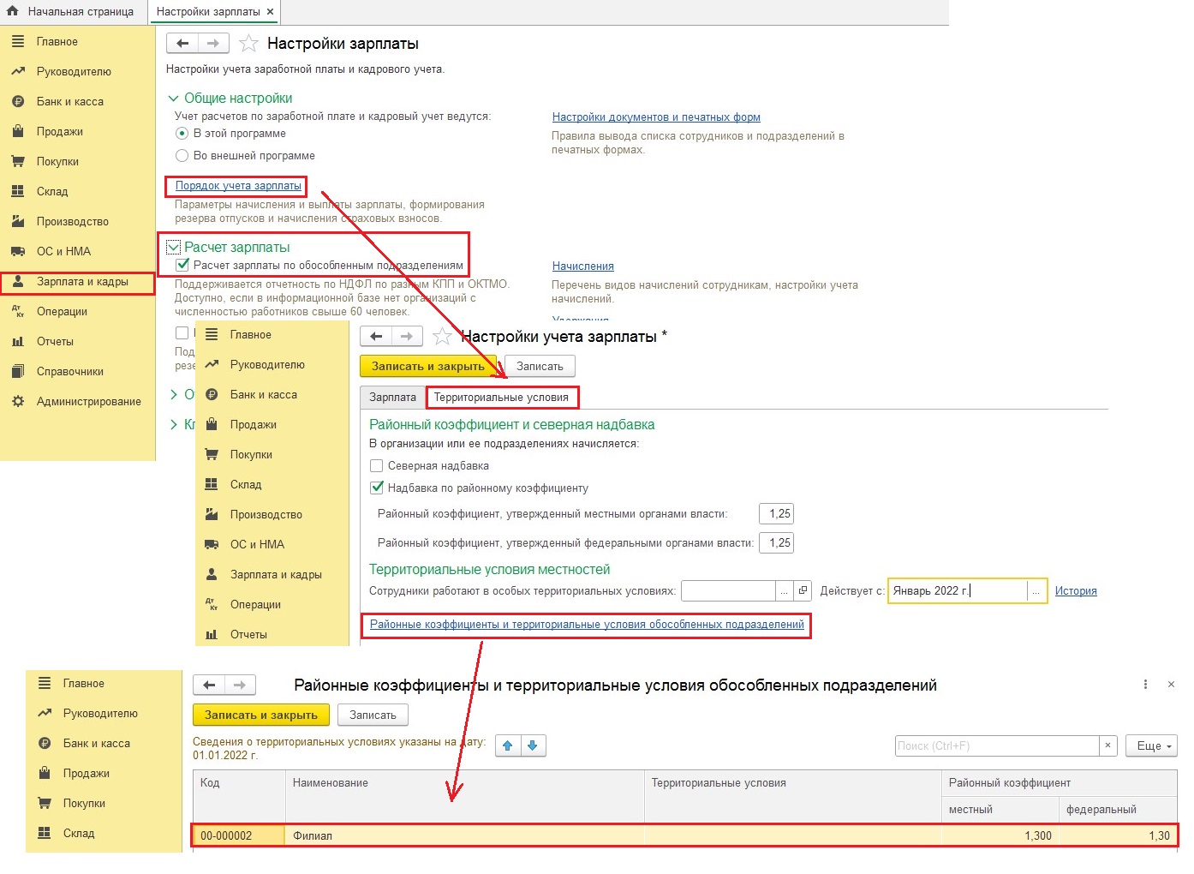Screen dimensions: 1194x874
Task: Click особые территориальные условия input field
Action: point(728,591)
